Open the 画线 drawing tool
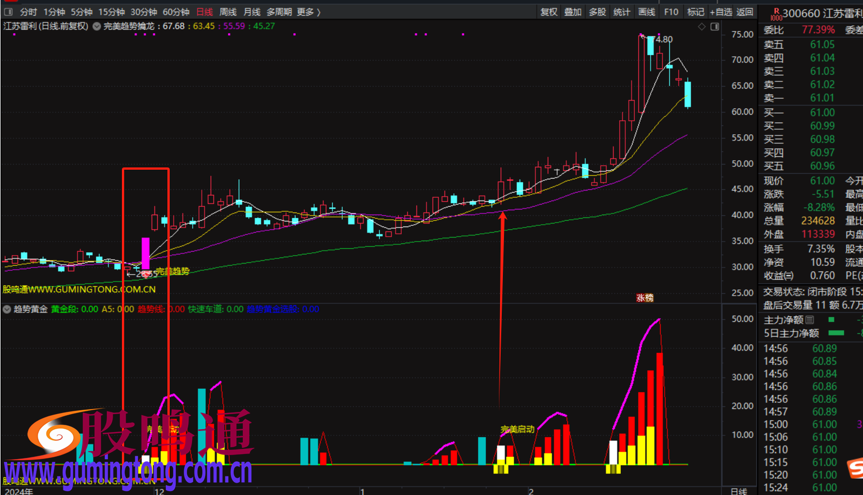Viewport: 863px width, 495px height. 647,12
